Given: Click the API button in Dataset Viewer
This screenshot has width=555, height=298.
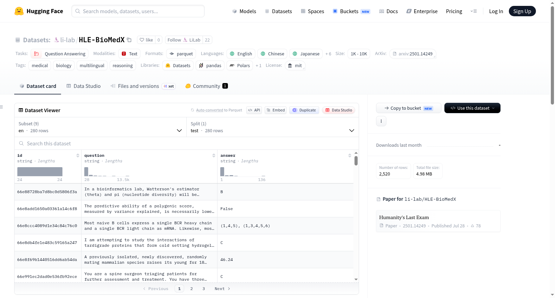Looking at the screenshot, I should [x=254, y=110].
